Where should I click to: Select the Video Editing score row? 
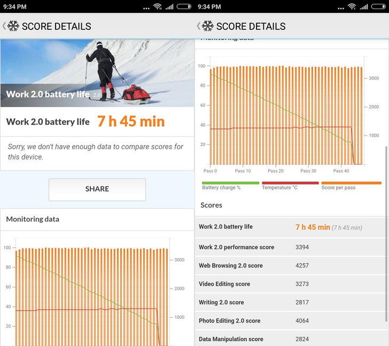point(290,284)
